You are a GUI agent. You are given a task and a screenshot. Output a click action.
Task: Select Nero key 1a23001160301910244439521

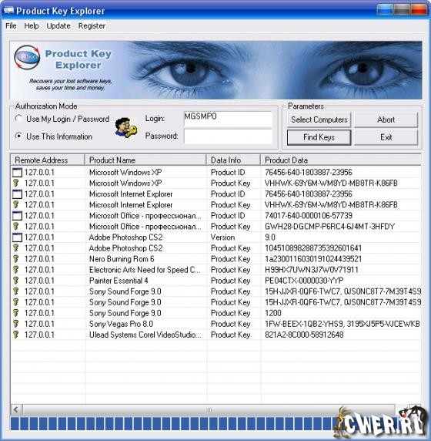click(313, 259)
